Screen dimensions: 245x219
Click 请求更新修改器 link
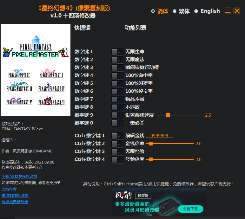pyautogui.click(x=15, y=202)
